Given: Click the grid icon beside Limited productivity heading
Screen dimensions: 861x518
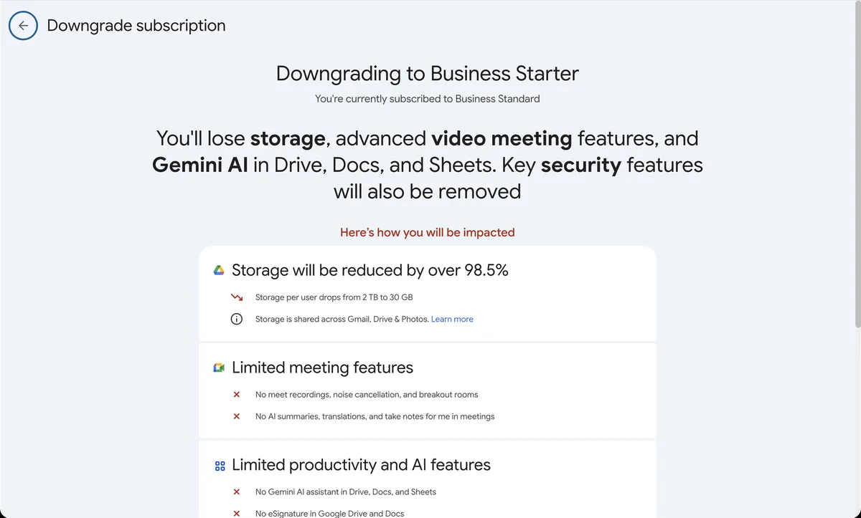Looking at the screenshot, I should (x=220, y=466).
